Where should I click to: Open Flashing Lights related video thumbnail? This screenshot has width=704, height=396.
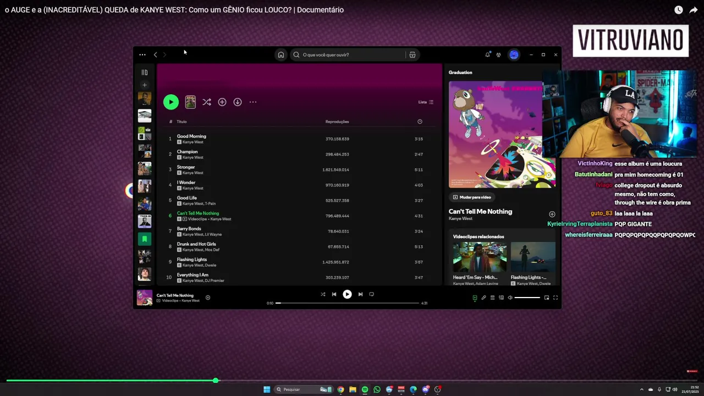coord(533,257)
